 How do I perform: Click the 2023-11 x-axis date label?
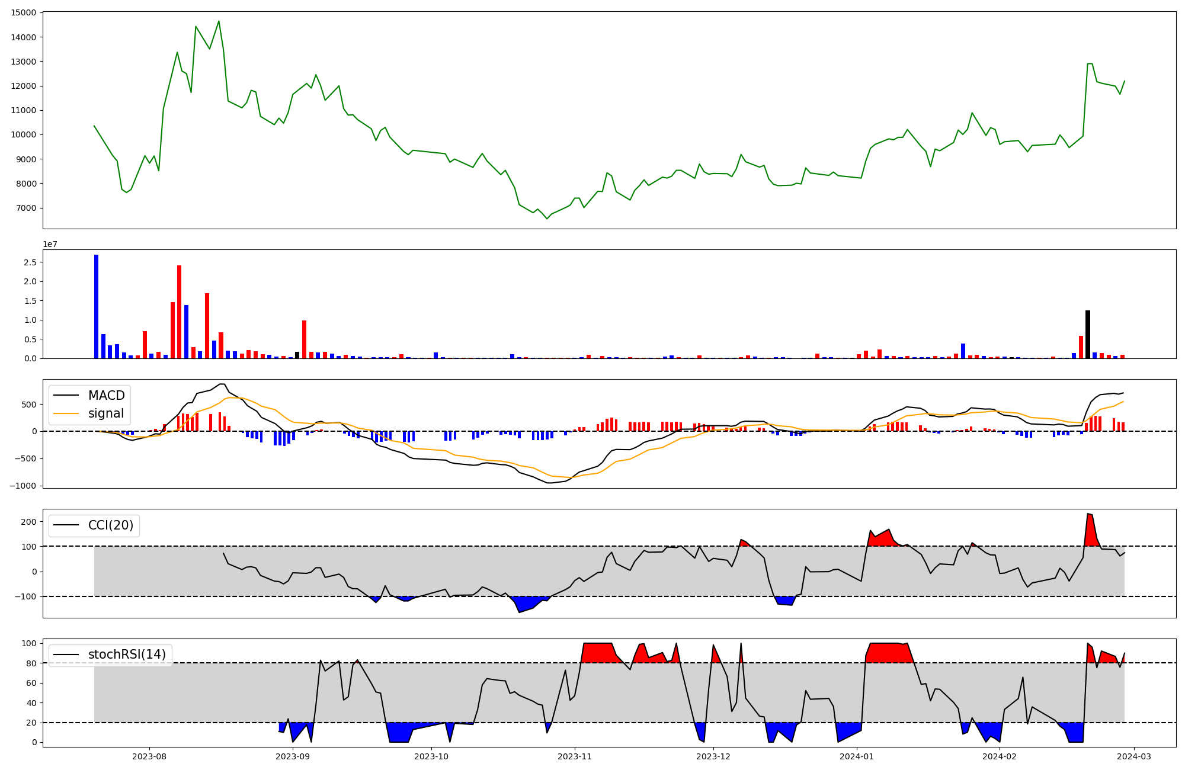coord(575,756)
